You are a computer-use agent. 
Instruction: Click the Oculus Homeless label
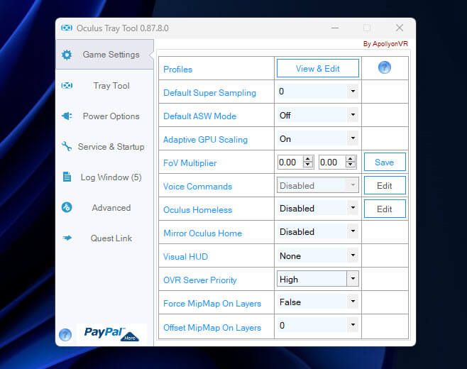pyautogui.click(x=198, y=210)
